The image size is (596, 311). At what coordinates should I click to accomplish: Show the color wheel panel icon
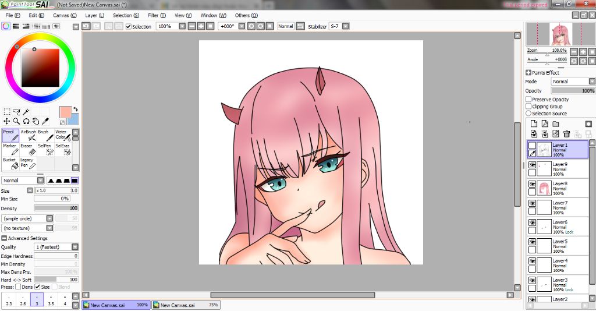point(6,26)
